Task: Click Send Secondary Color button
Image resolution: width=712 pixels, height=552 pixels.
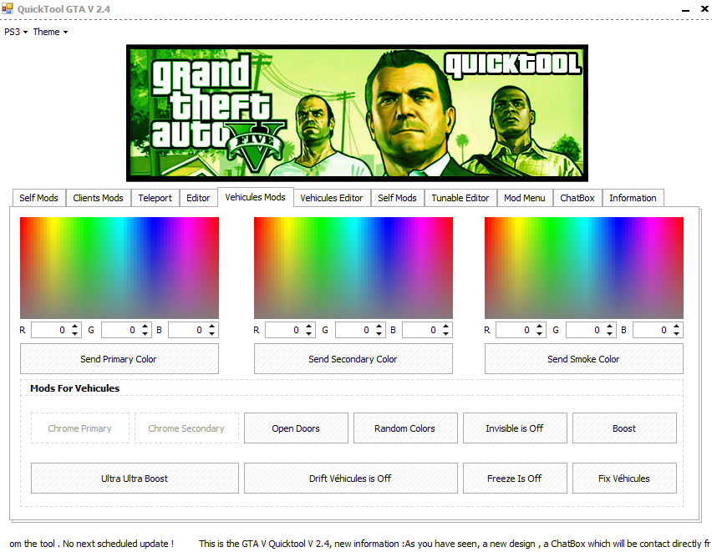Action: [x=353, y=359]
